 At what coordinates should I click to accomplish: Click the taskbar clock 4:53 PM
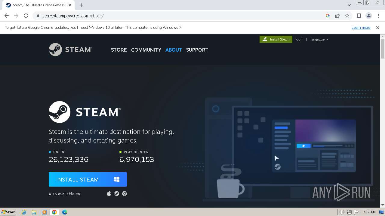point(369,212)
